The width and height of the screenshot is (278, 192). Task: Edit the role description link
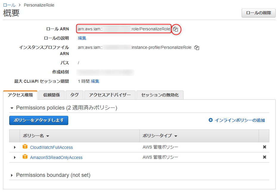pyautogui.click(x=82, y=38)
